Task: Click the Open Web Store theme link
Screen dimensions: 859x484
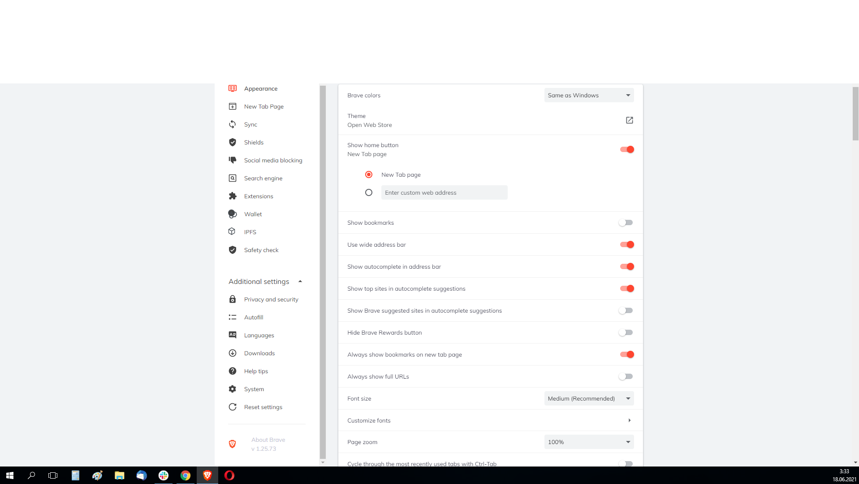Action: tap(370, 125)
